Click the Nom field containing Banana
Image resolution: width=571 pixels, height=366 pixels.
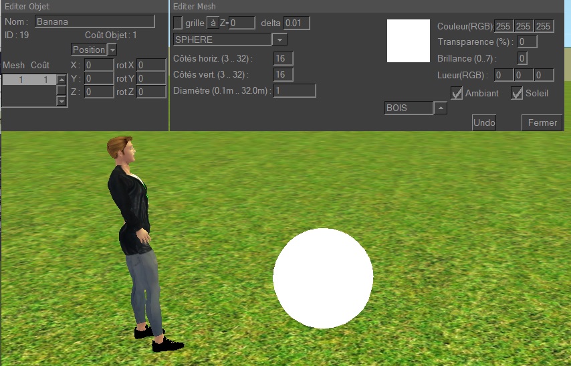pyautogui.click(x=95, y=21)
